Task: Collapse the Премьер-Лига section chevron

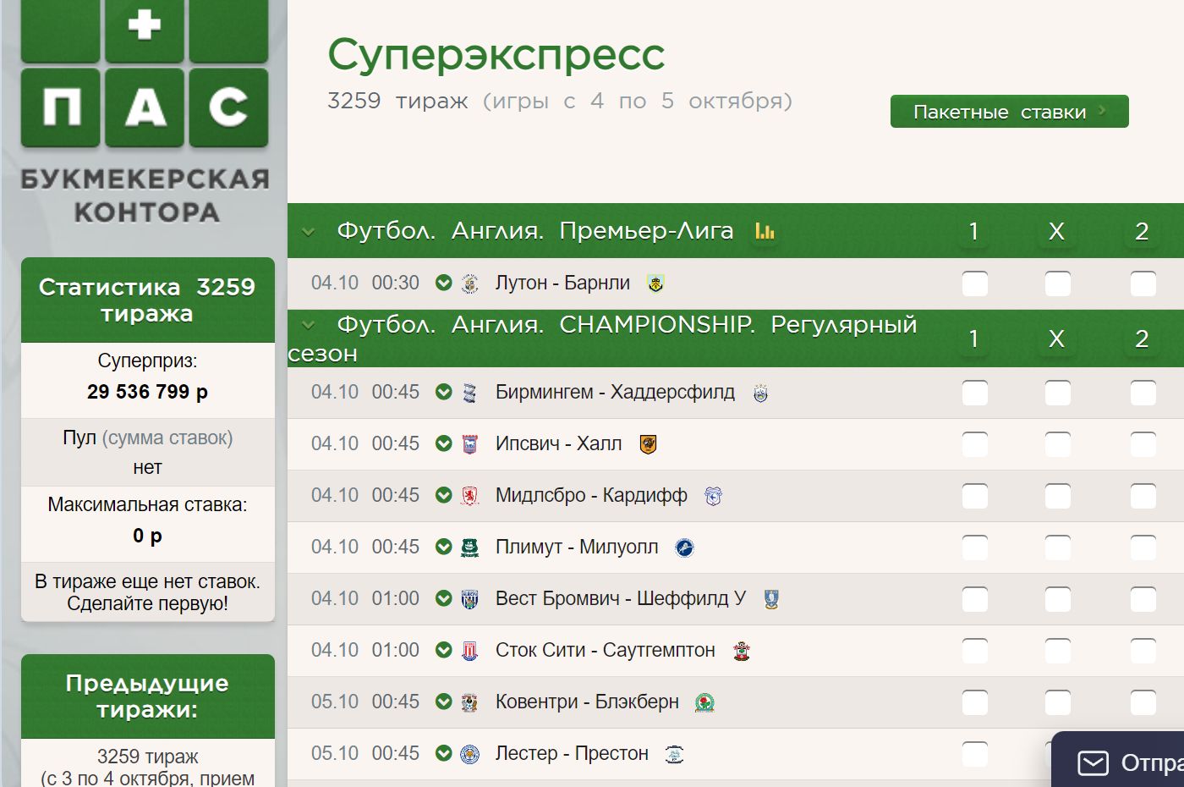Action: [308, 231]
